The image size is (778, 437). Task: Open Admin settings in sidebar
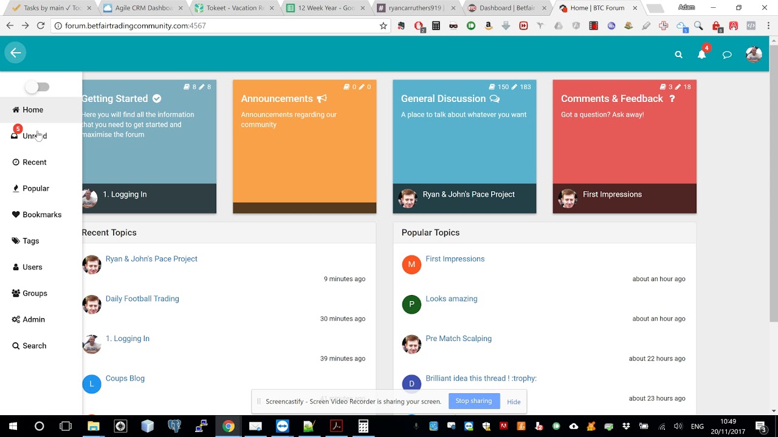[x=33, y=319]
